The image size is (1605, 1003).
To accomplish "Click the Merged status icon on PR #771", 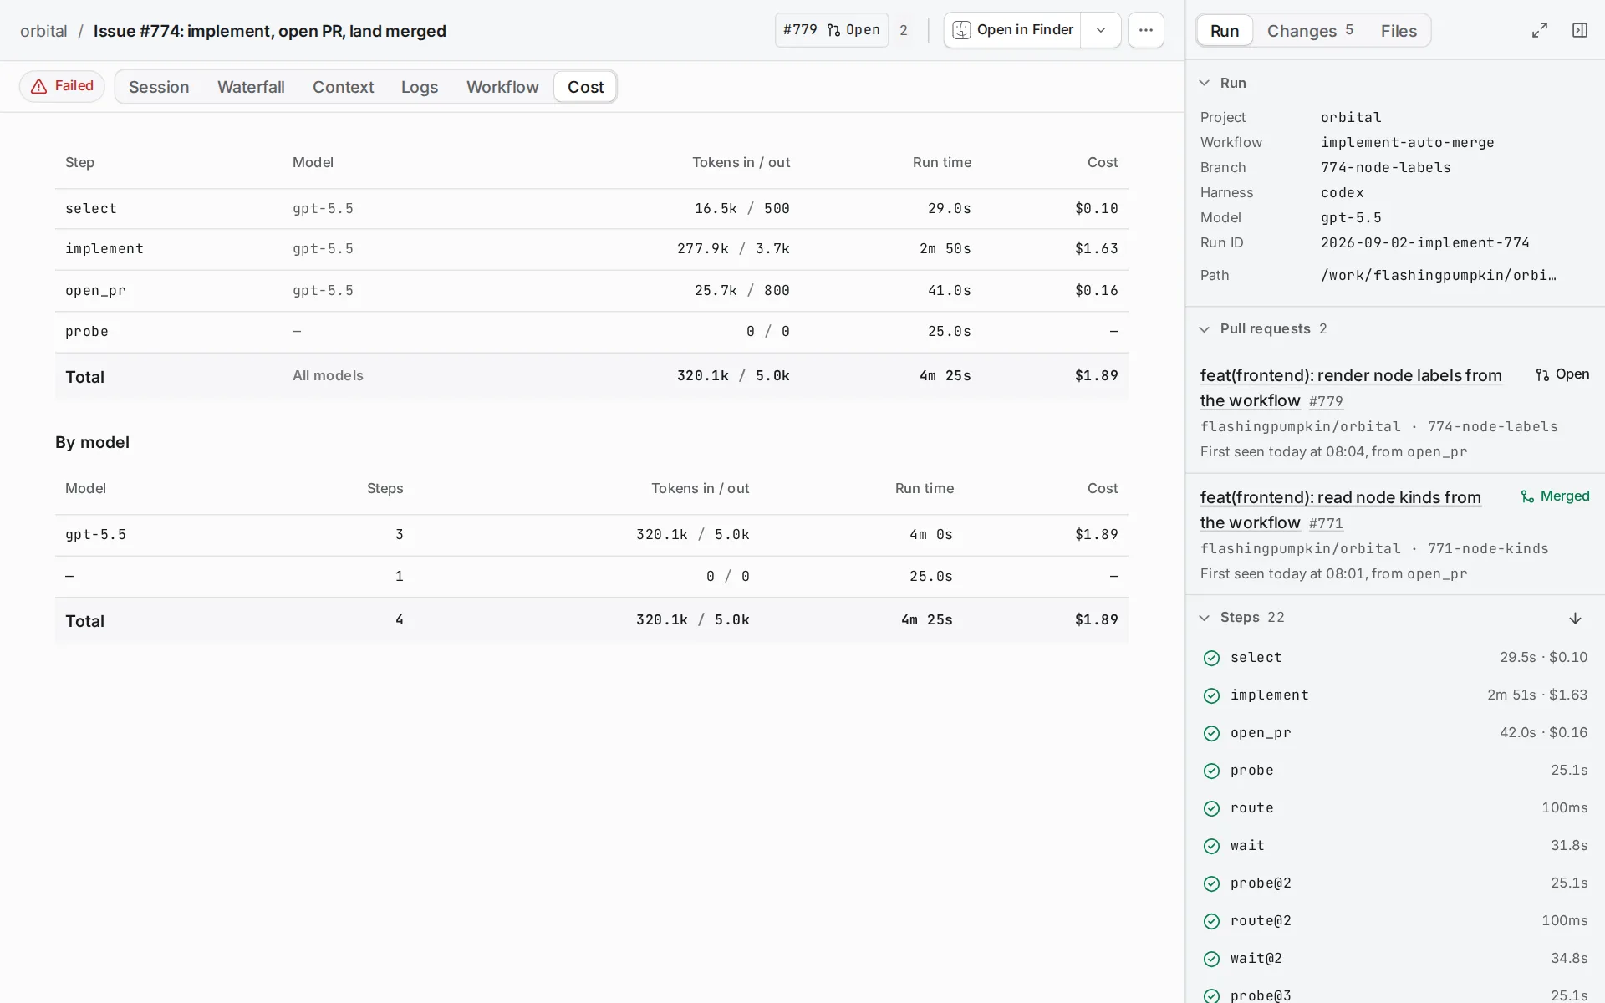I will (x=1527, y=497).
